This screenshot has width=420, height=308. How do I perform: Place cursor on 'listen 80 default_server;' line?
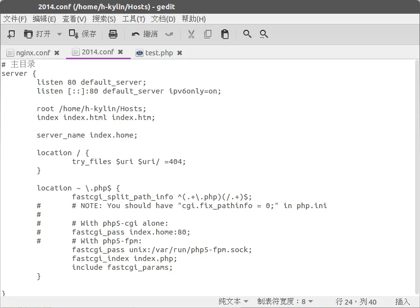pyautogui.click(x=92, y=82)
